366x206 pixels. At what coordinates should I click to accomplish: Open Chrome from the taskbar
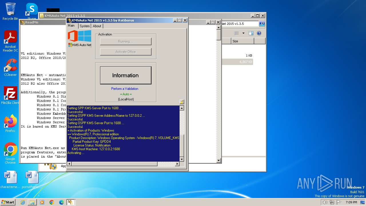[52, 202]
